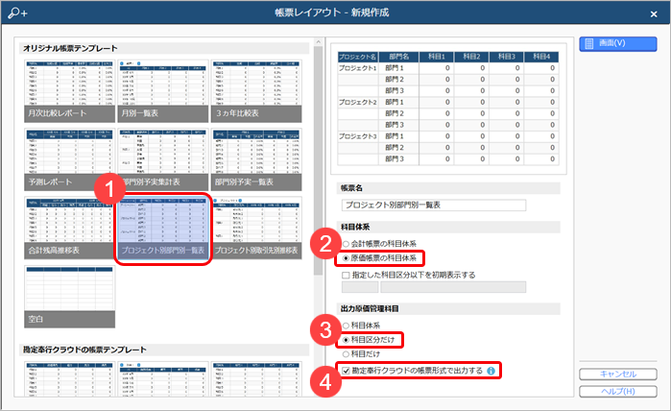
Task: Select the プロジェクト別取引先別推移表 template
Action: (256, 229)
